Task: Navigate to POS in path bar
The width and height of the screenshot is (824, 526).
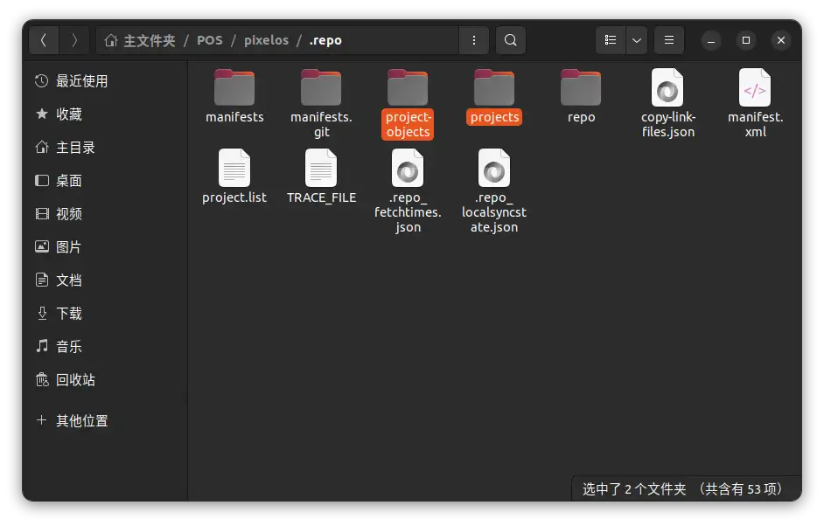Action: 209,40
